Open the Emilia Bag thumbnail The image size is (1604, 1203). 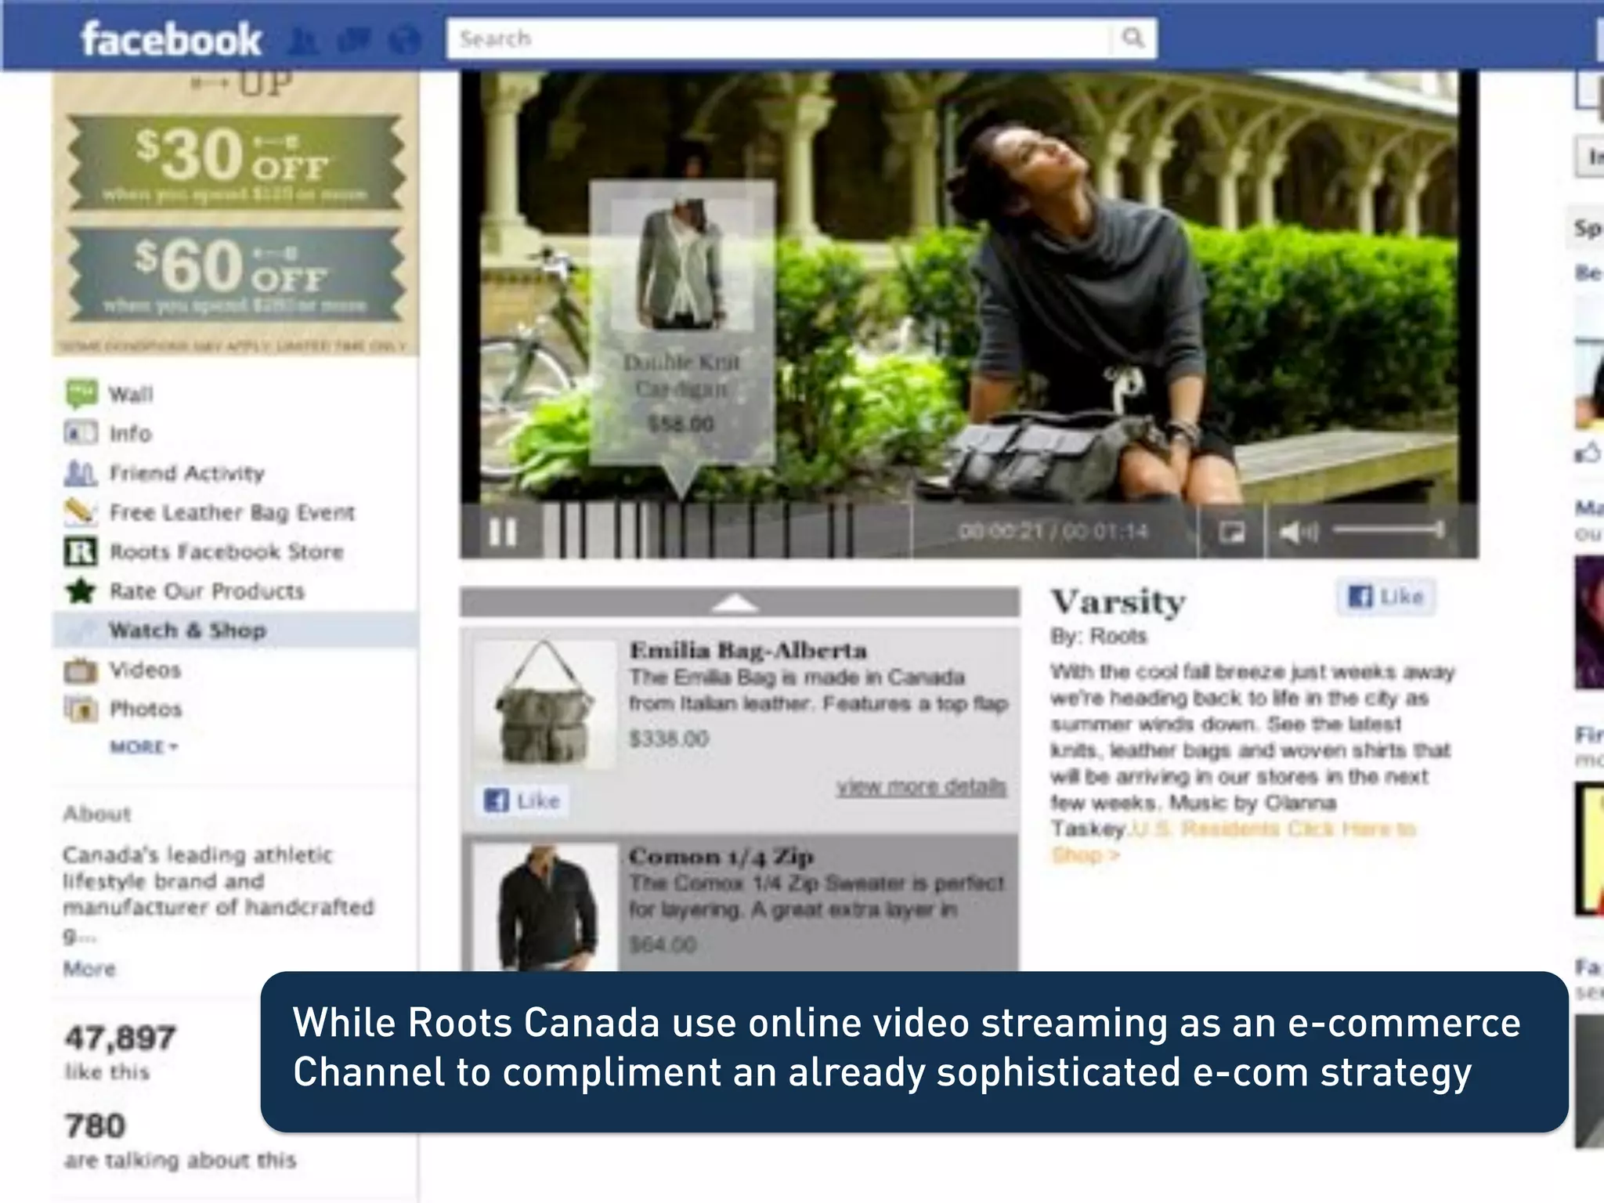[x=545, y=703]
